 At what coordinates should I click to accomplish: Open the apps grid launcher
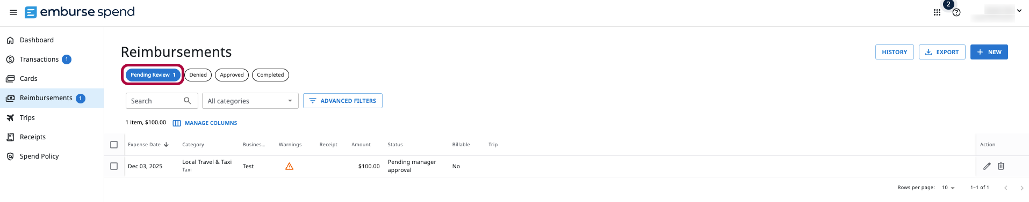pos(937,12)
